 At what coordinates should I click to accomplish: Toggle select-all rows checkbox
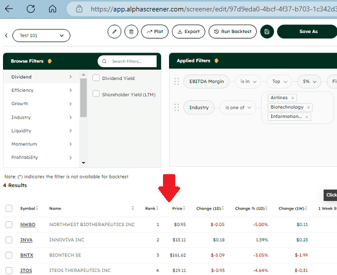pyautogui.click(x=9, y=208)
